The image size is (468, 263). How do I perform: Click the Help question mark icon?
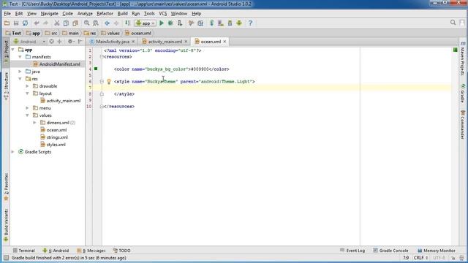[x=250, y=23]
